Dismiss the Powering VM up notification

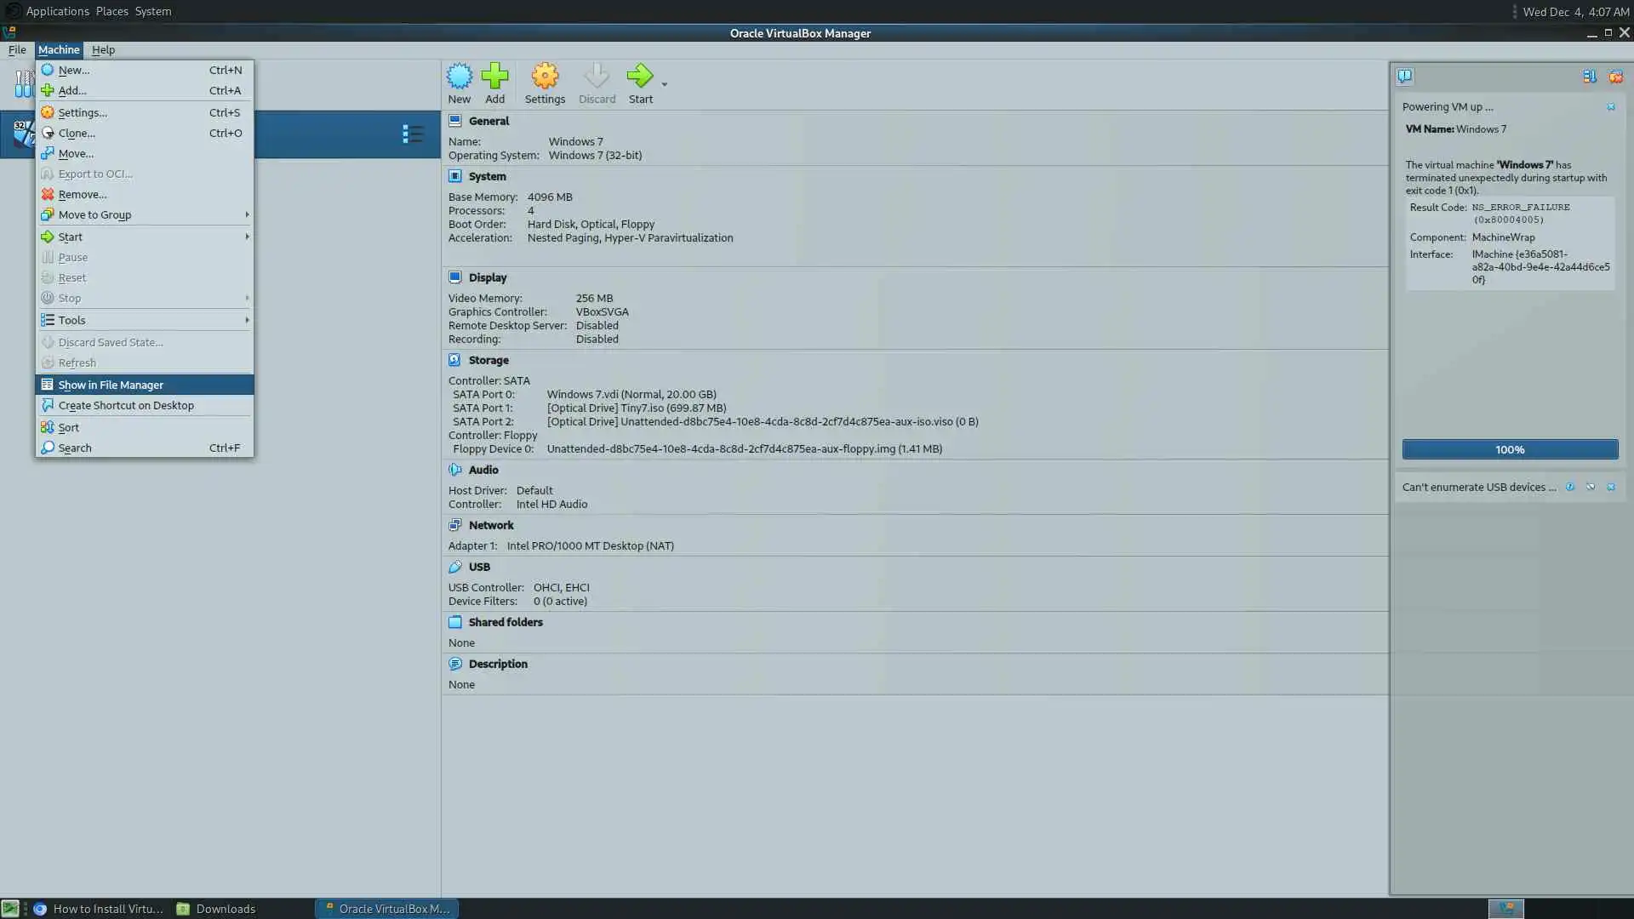1610,107
